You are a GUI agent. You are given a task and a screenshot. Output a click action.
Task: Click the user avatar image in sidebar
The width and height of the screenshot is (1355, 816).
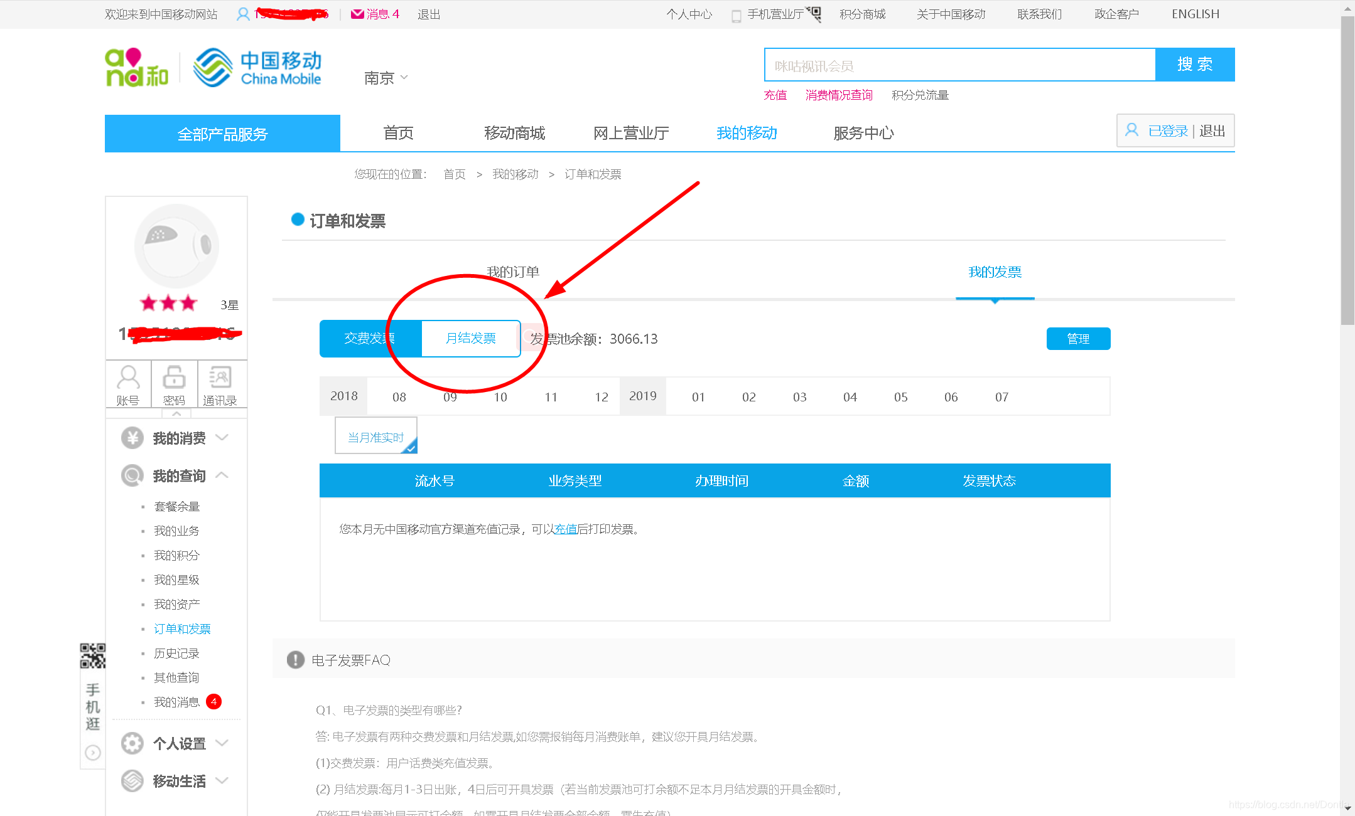176,246
